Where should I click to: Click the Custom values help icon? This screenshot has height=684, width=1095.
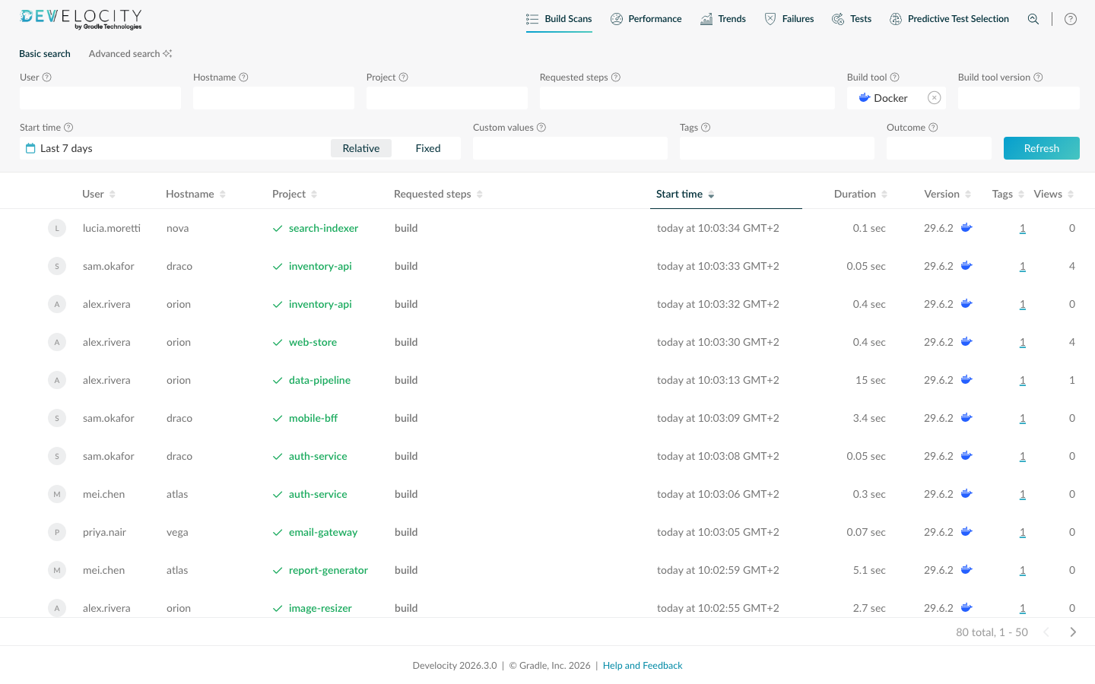(541, 128)
